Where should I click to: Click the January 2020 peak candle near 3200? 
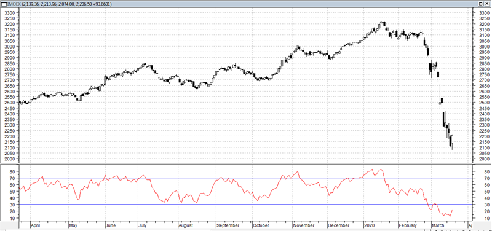click(381, 23)
